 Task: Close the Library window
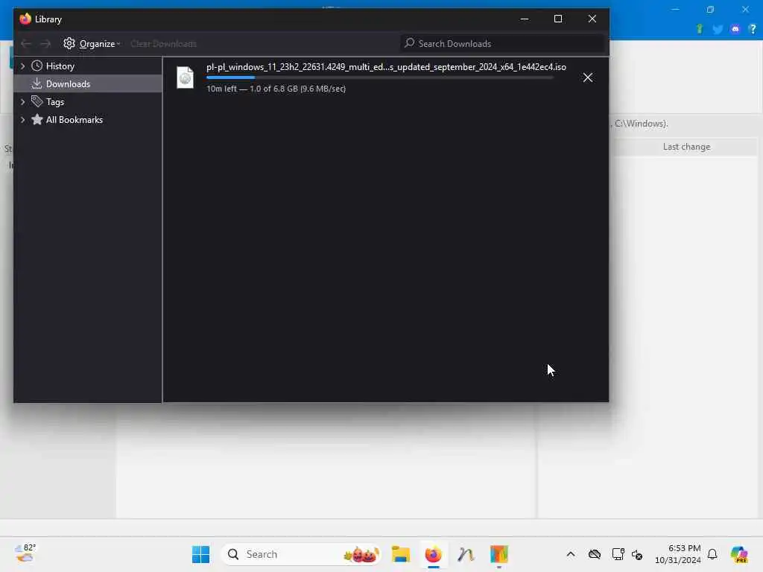pos(592,19)
